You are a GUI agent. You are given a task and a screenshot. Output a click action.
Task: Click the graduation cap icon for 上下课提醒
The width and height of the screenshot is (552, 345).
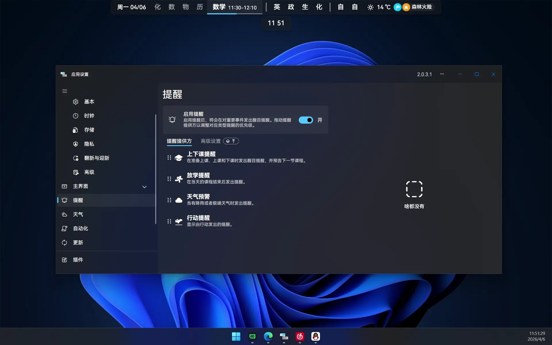(x=179, y=157)
